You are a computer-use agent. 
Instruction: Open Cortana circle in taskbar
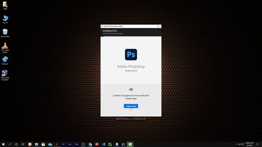pos(16,144)
